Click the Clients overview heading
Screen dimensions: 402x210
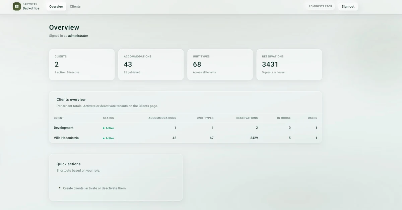click(x=71, y=99)
